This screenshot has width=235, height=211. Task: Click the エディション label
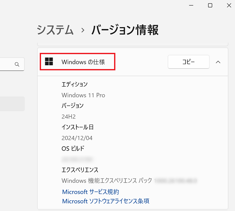74,84
